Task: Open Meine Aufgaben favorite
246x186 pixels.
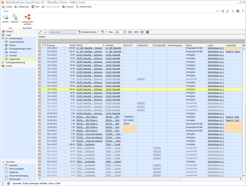Action: pos(17,169)
